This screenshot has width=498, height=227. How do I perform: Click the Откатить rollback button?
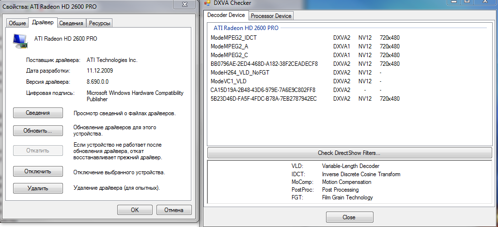pyautogui.click(x=37, y=151)
